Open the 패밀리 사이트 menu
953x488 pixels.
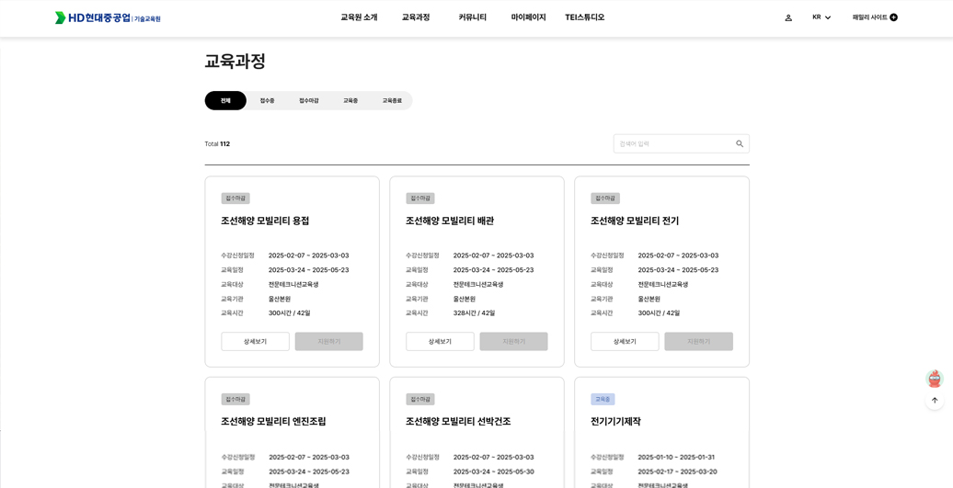point(869,17)
